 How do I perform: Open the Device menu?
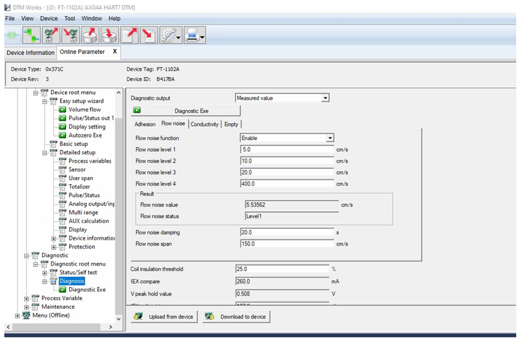(x=49, y=19)
